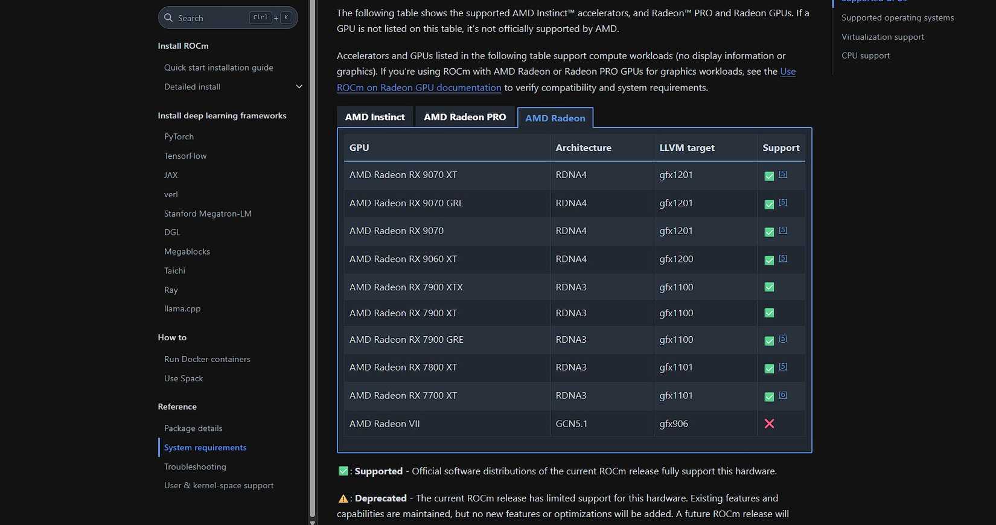Click the sidebar vertical scrollbar

(x=312, y=258)
